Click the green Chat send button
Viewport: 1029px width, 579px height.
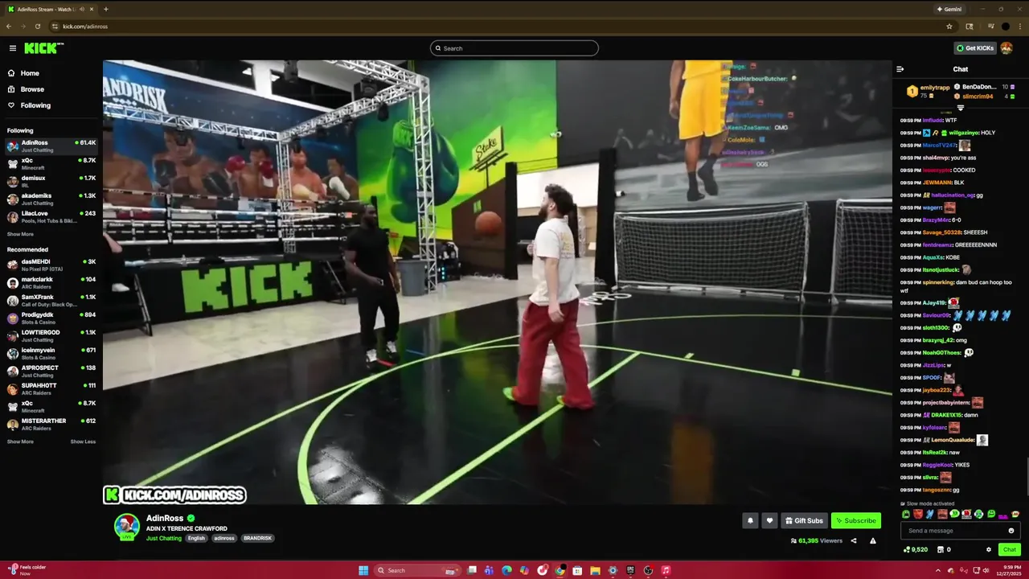click(x=1010, y=550)
